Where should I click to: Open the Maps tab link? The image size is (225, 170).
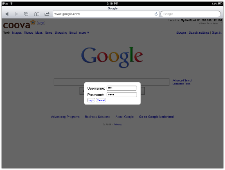tap(39, 33)
